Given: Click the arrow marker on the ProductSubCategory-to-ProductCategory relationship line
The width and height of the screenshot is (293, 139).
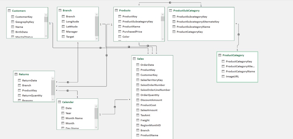Looking at the screenshot, I should coord(238,34).
